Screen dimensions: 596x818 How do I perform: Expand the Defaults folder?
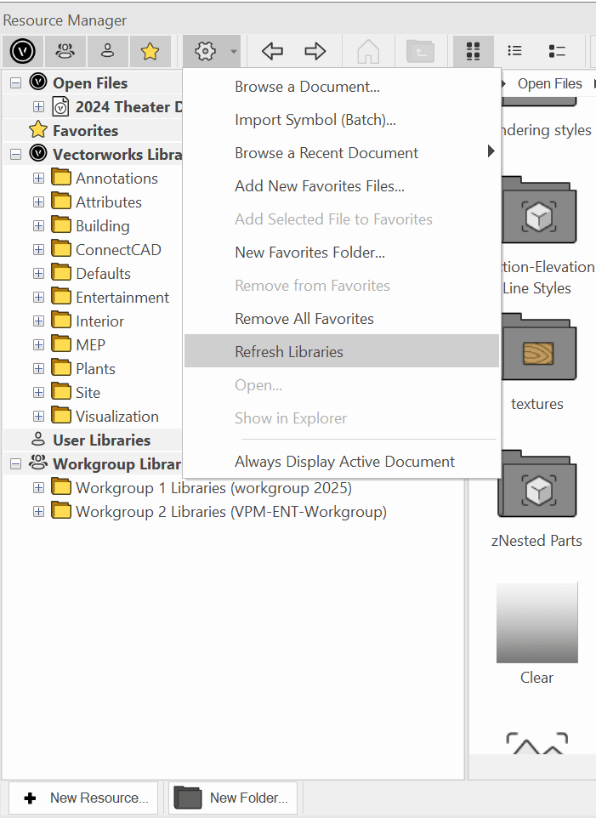tap(38, 273)
